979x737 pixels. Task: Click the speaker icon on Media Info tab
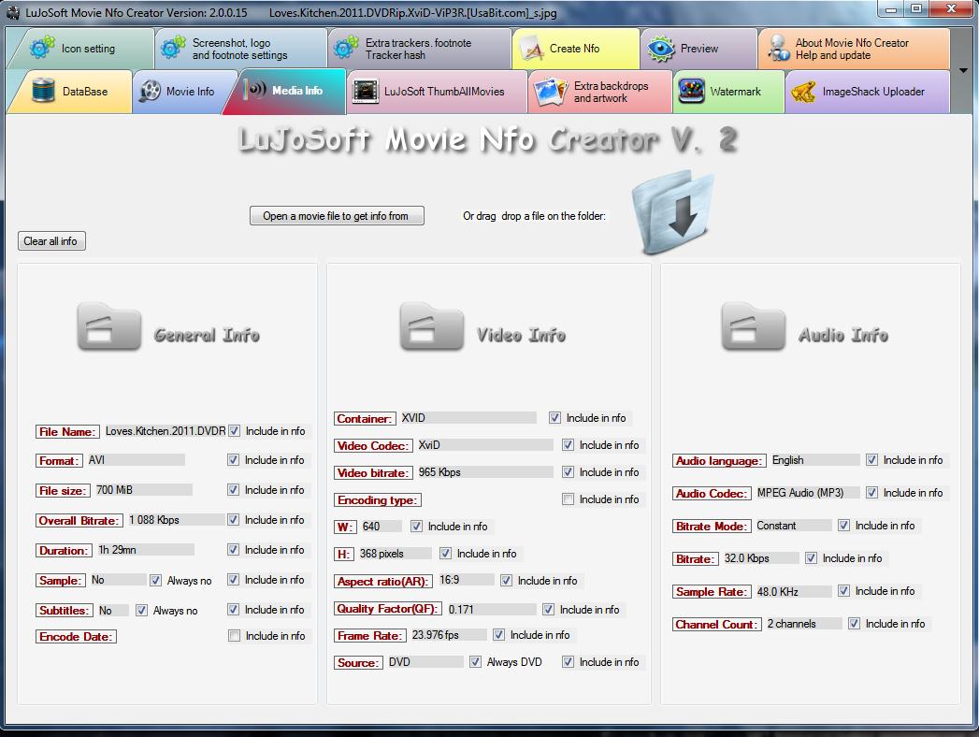(x=254, y=90)
